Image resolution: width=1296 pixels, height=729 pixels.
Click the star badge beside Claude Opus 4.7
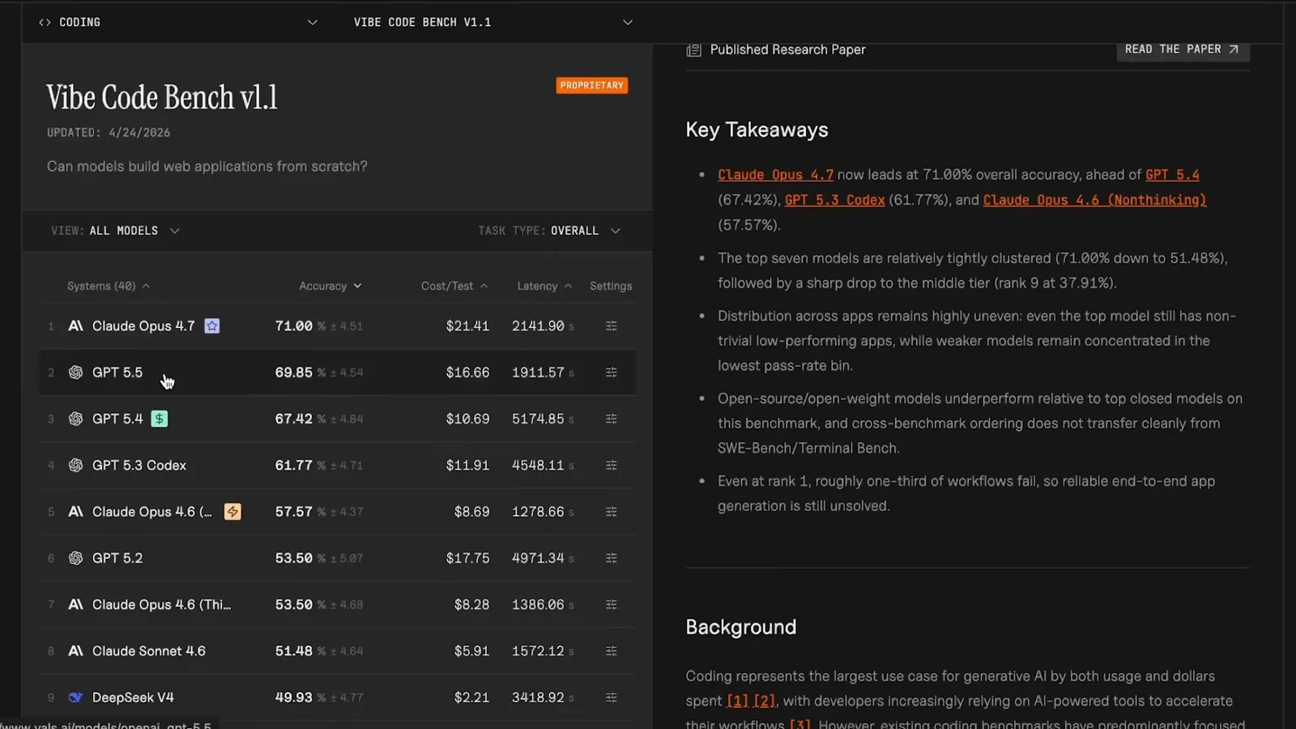pyautogui.click(x=212, y=326)
